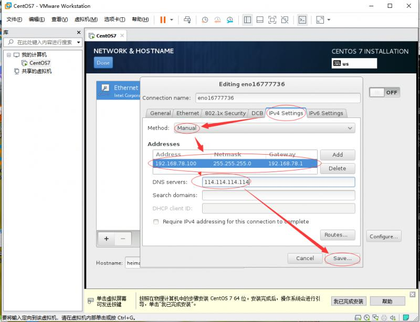The width and height of the screenshot is (420, 322).
Task: Collapse the 我的计算机 tree node
Action: coord(9,55)
